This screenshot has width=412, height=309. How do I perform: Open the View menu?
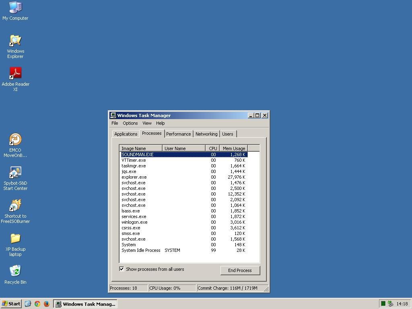pos(147,123)
